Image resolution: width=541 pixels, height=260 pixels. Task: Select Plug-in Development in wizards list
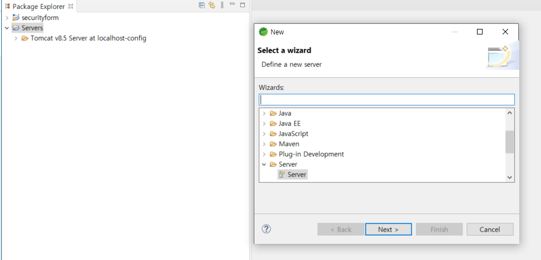point(311,154)
